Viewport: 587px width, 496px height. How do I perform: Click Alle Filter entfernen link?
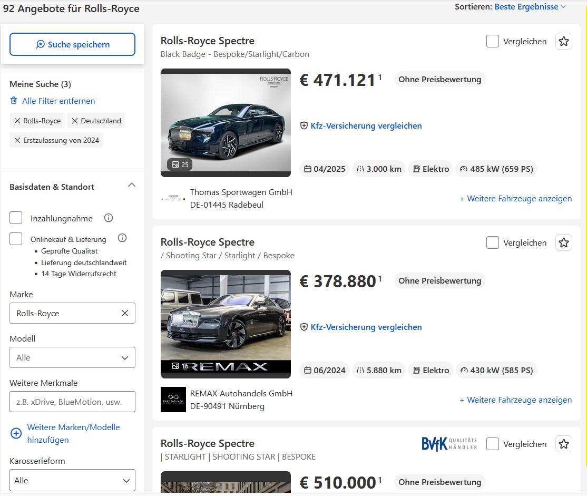[x=58, y=101]
